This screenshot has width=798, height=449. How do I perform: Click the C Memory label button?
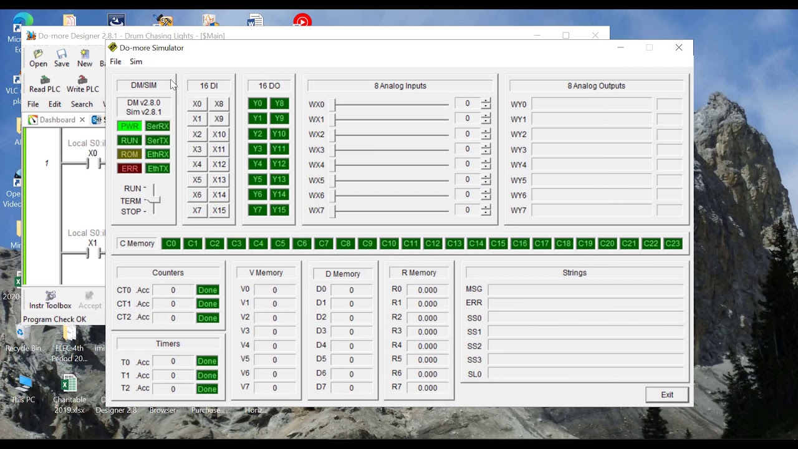click(x=137, y=244)
